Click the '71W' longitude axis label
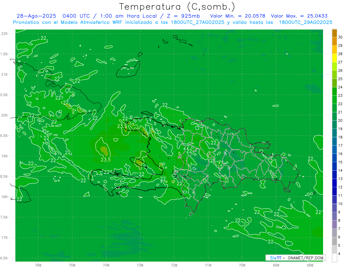This screenshot has height=269, width=348. point(208,265)
